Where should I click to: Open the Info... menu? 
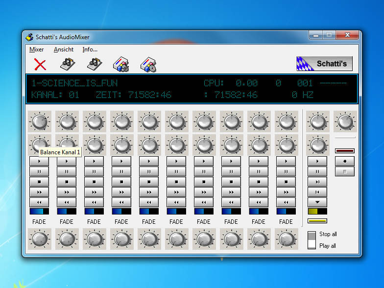[90, 49]
